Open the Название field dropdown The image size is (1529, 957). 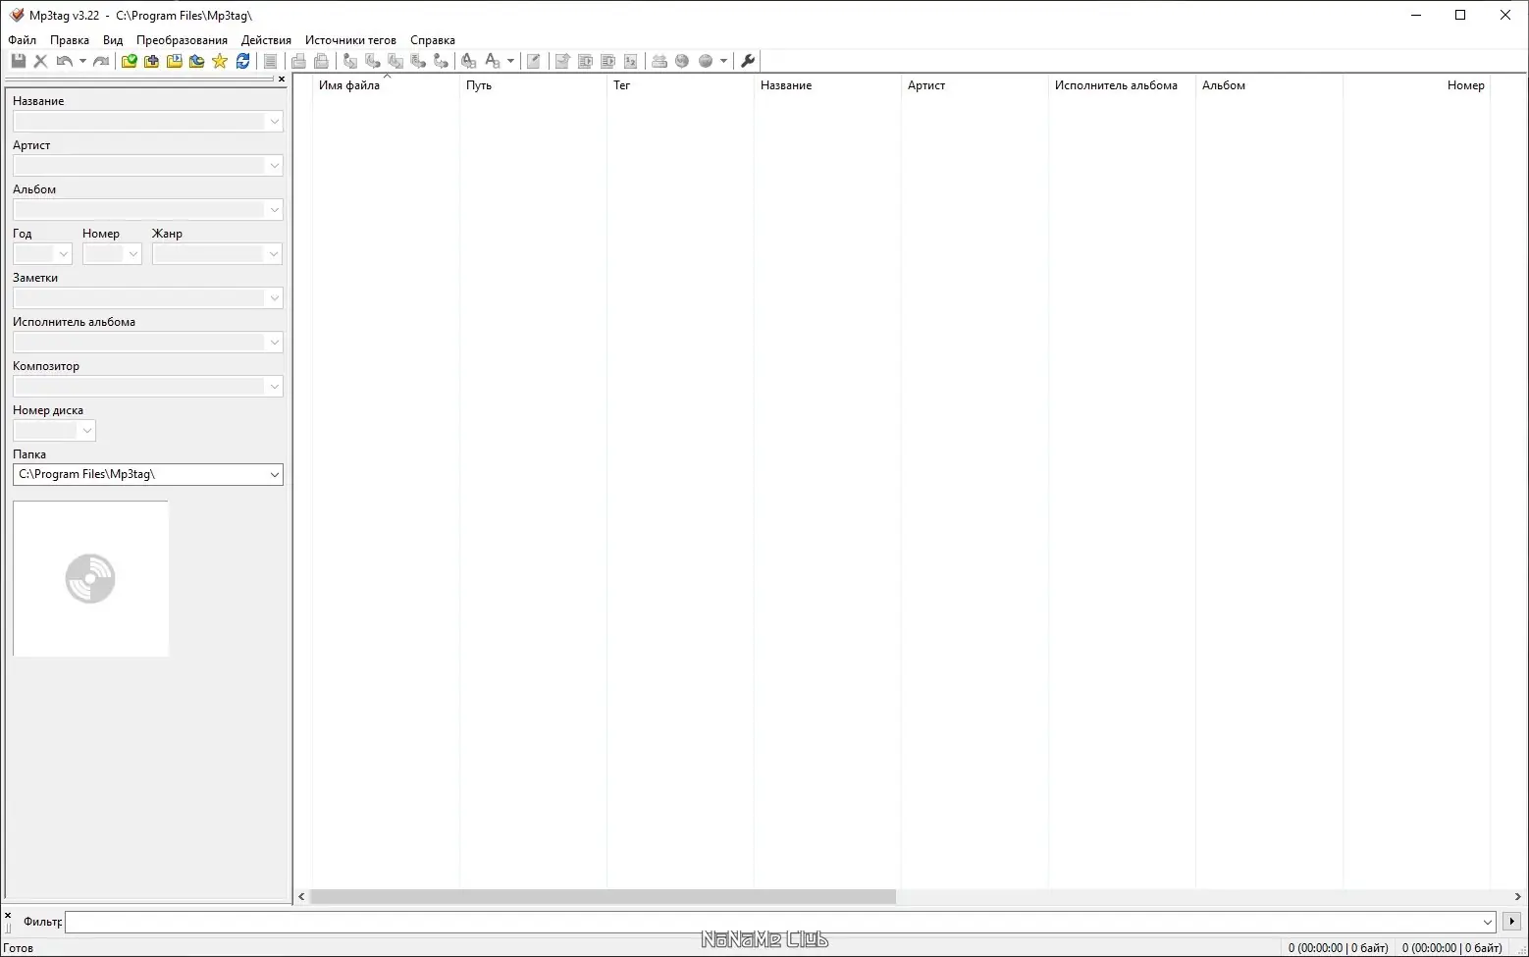point(274,122)
